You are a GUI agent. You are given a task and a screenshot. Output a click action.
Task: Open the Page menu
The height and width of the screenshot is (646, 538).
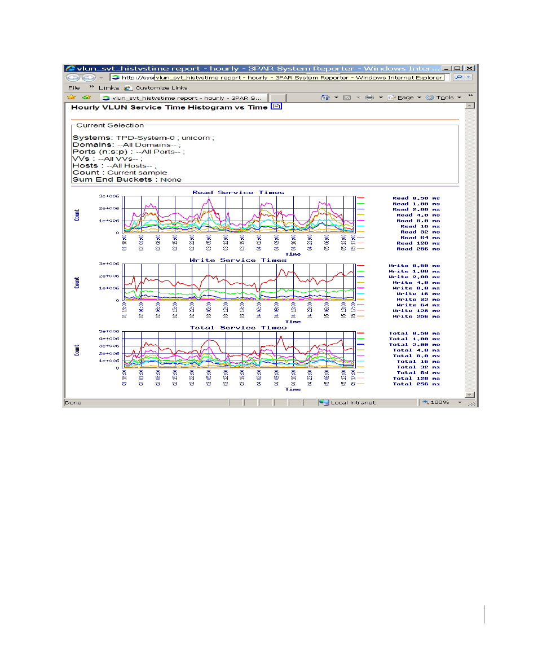pos(404,98)
